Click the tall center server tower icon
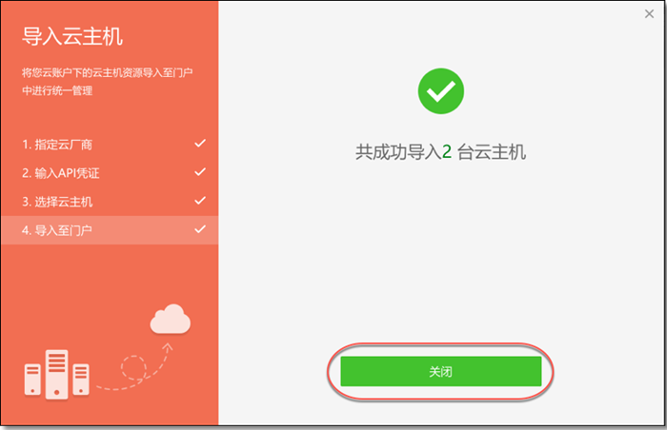Viewport: 667px width, 430px height. click(x=56, y=374)
